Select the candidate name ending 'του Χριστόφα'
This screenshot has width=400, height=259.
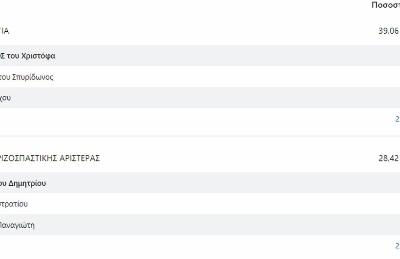pos(28,56)
